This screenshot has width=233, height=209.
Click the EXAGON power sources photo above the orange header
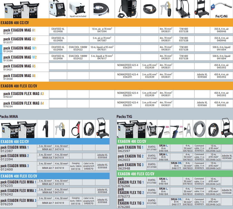21,10
